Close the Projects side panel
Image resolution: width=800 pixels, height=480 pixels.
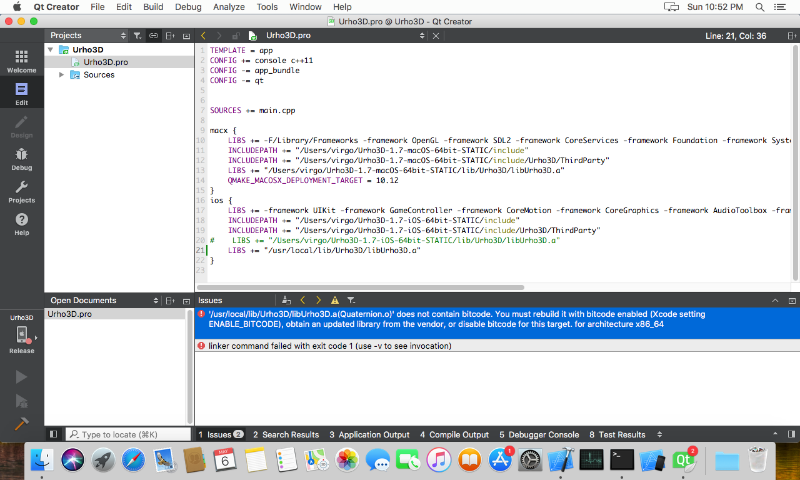coord(186,36)
